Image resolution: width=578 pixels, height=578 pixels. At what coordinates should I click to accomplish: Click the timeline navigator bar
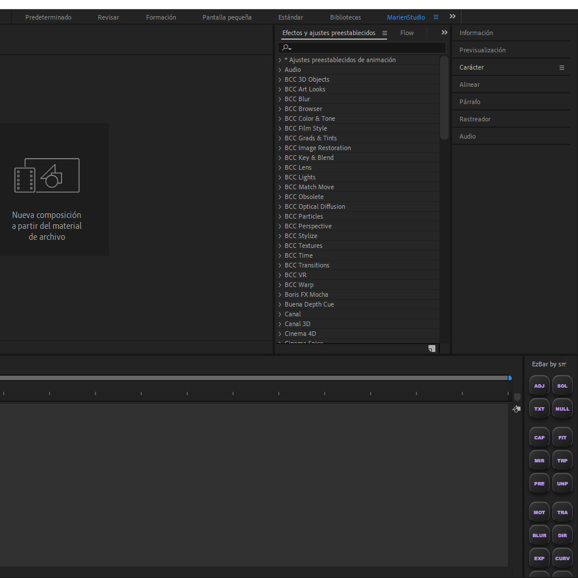[x=254, y=378]
